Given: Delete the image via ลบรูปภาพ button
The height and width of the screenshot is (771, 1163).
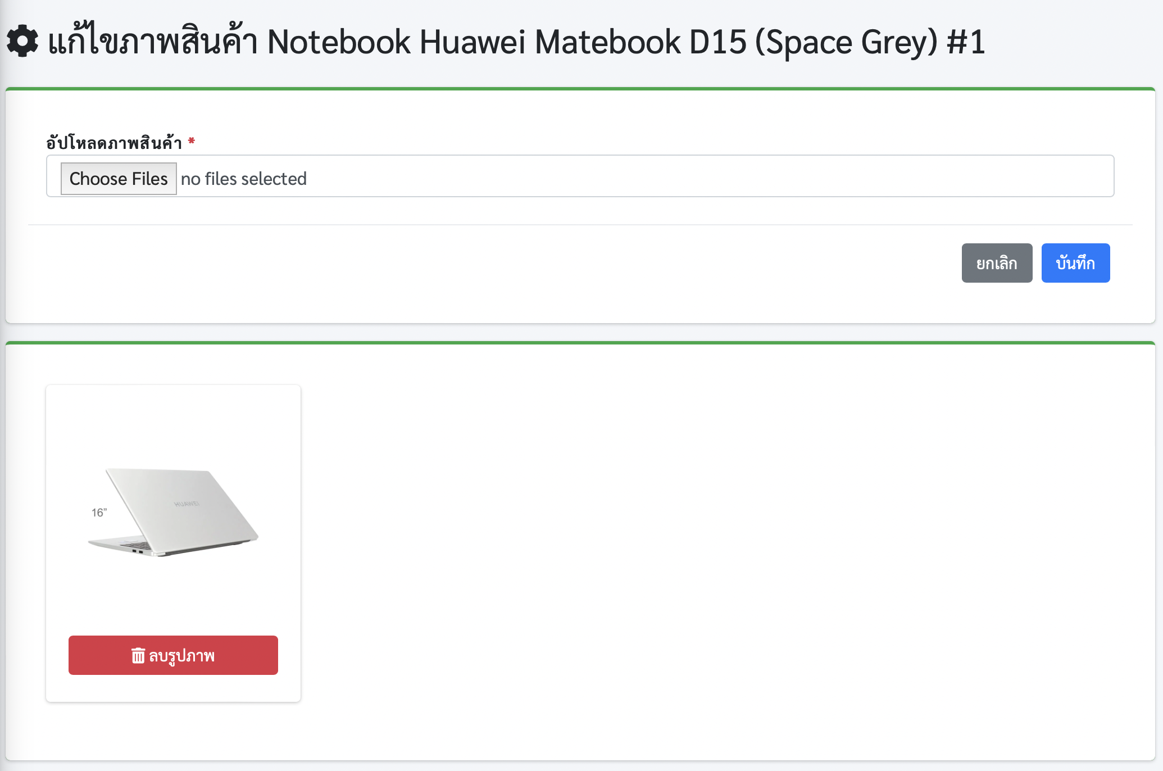Looking at the screenshot, I should [x=173, y=655].
